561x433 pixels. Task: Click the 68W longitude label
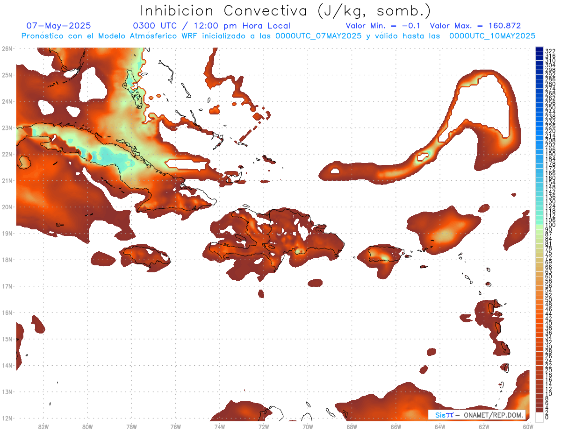(x=352, y=426)
